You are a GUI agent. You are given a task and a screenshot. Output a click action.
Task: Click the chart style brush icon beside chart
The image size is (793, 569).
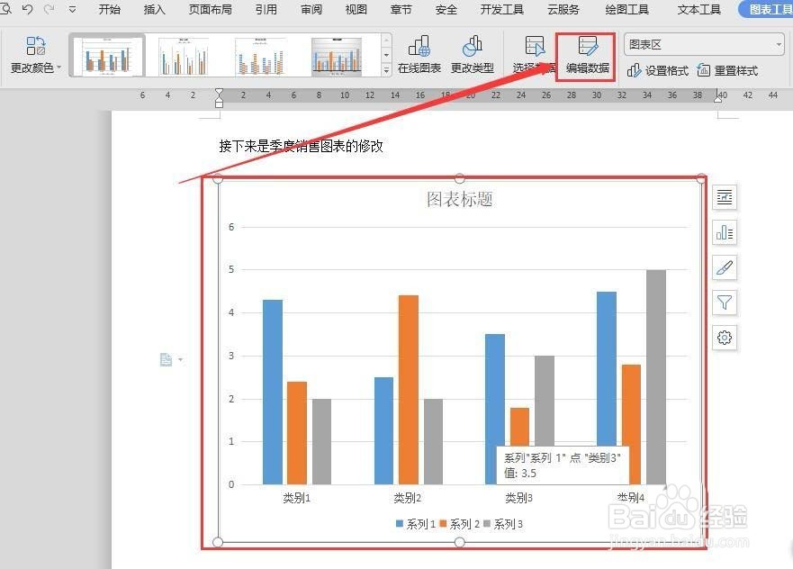(x=725, y=267)
